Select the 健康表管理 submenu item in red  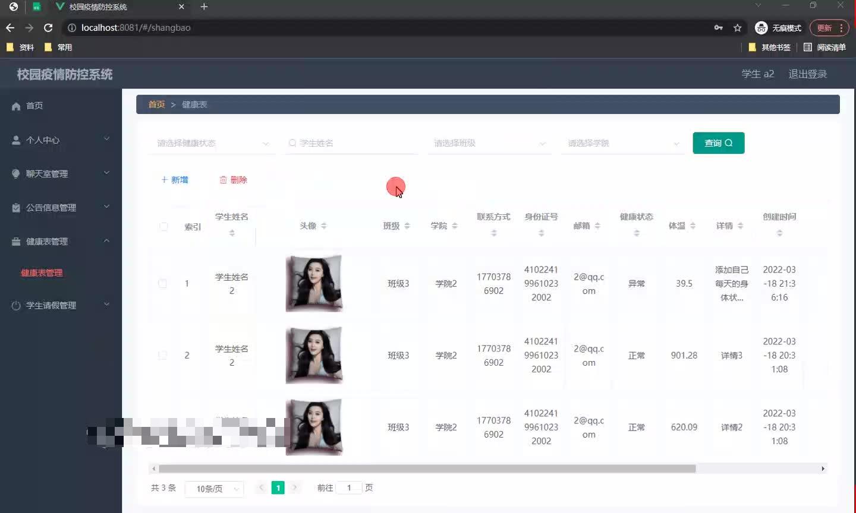click(x=42, y=273)
